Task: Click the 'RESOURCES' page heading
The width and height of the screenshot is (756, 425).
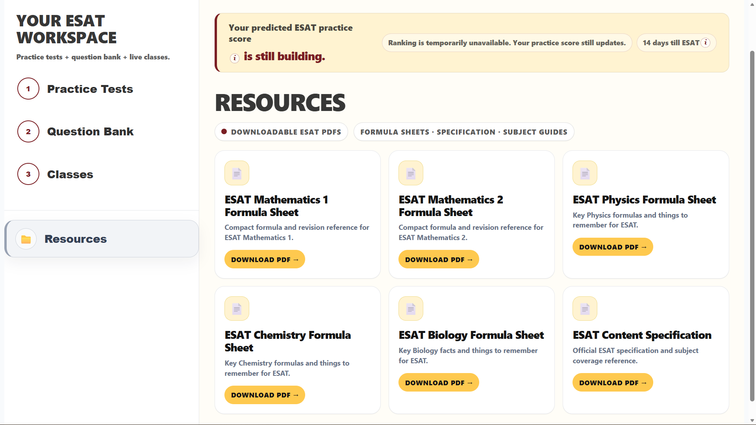Action: click(280, 103)
